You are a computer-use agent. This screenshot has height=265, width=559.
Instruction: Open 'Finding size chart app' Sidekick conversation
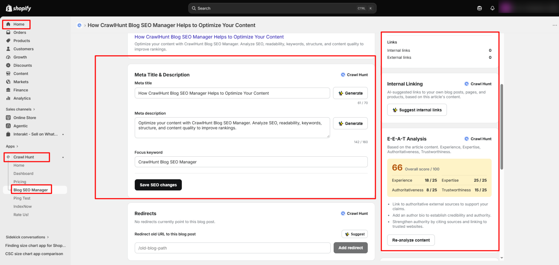click(x=36, y=246)
